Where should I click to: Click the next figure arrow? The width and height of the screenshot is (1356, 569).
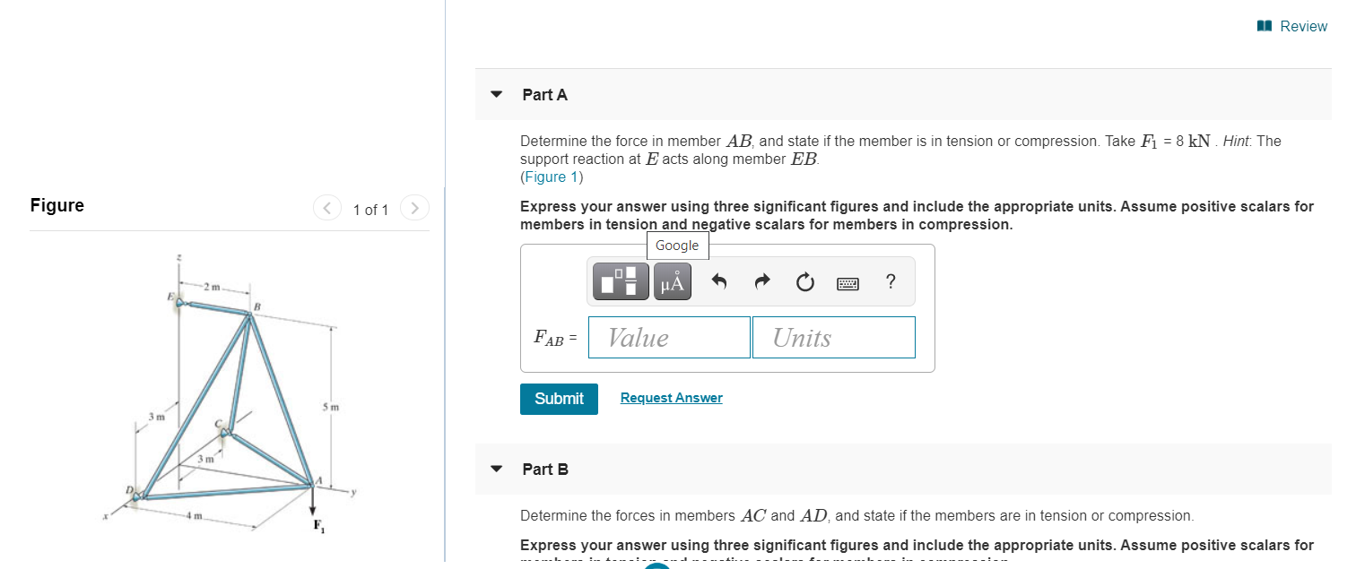[x=414, y=207]
